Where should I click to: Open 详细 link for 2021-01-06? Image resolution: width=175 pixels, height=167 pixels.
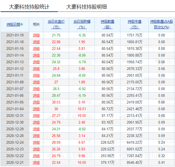(x=36, y=96)
